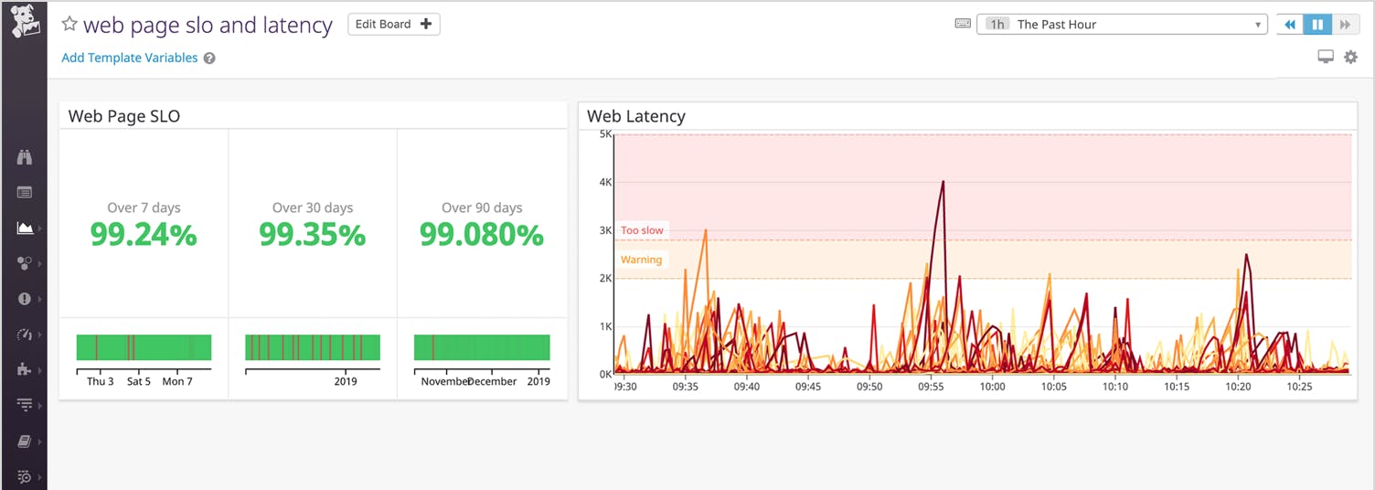Expand the Infrastructure hexagons sidebar menu

[25, 263]
